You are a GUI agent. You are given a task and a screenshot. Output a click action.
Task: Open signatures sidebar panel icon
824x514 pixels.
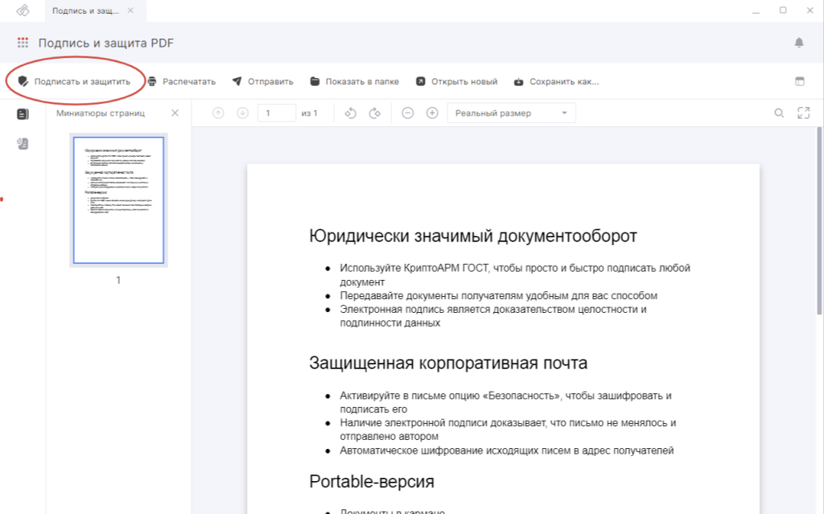(23, 143)
